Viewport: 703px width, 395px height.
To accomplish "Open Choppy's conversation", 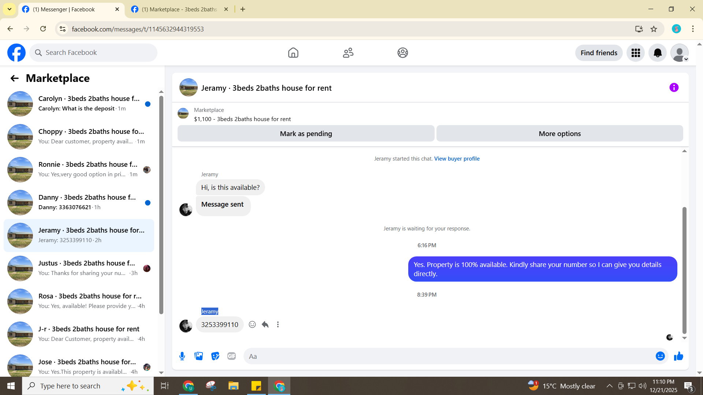I will pos(79,137).
